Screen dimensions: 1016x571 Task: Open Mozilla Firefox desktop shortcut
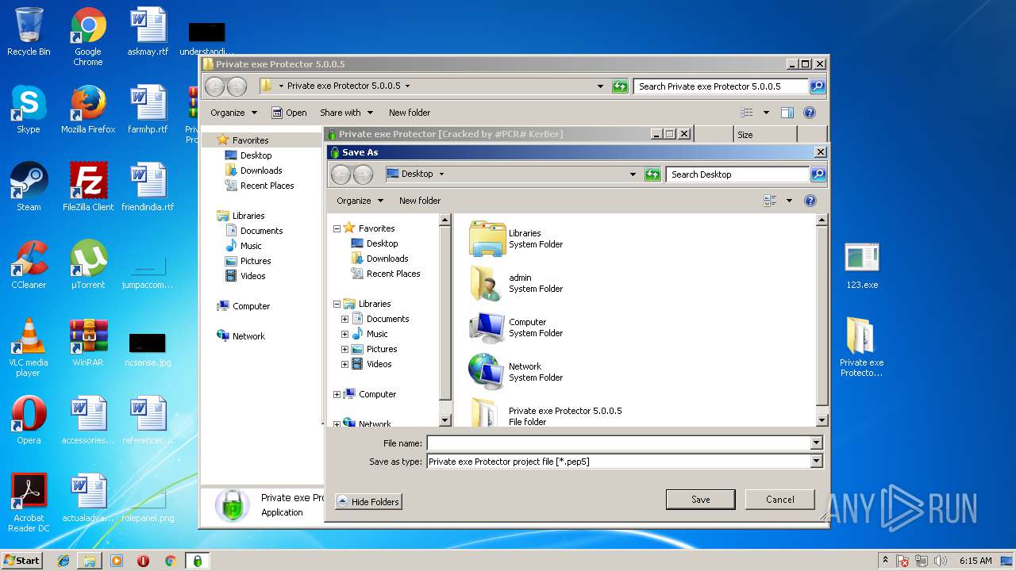tap(88, 109)
